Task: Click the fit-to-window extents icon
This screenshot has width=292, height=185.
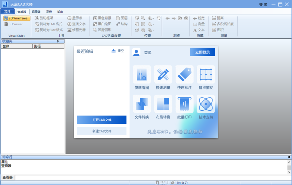Action: coord(143,24)
